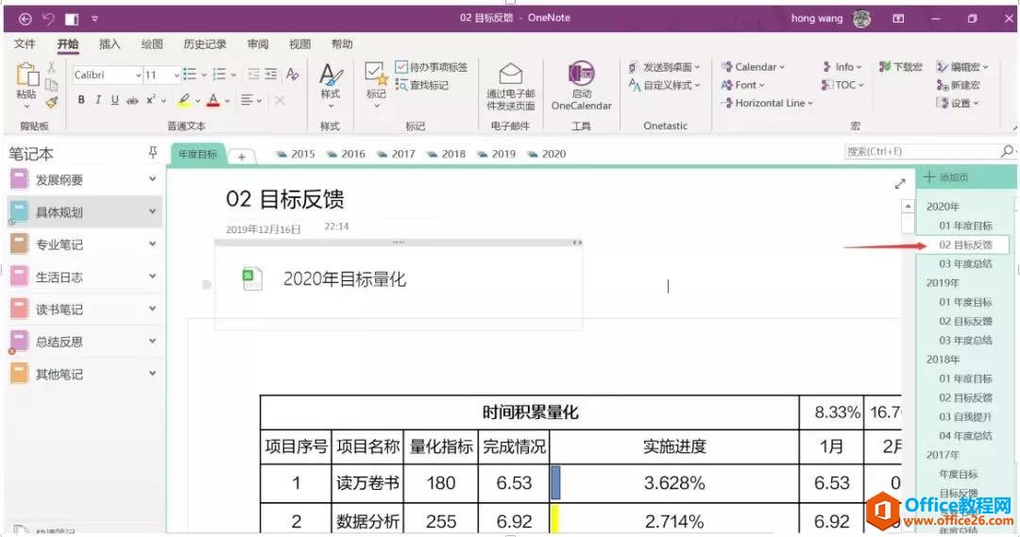This screenshot has width=1020, height=537.
Task: Open page 01 年度目标 under 2020年
Action: pyautogui.click(x=965, y=226)
